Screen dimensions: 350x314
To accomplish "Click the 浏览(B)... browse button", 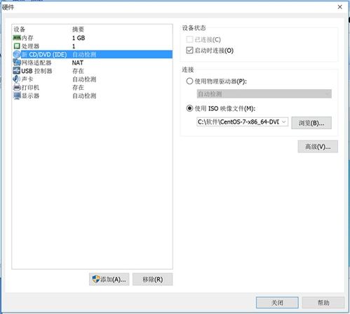I will [311, 123].
